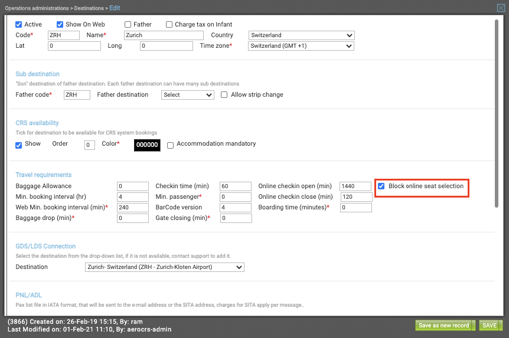Click the vertical scrollbar of the dialog
The height and width of the screenshot is (338, 509).
click(x=497, y=113)
